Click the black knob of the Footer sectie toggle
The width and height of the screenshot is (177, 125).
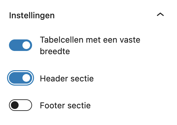coord(15,105)
